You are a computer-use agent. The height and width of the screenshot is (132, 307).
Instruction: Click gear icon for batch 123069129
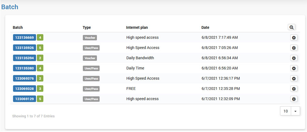point(294,99)
